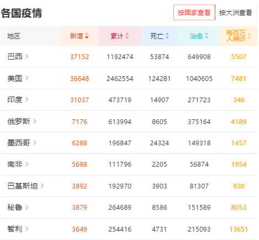Select US deaths value 124281
Viewport: 259px width, 240px height.
(160, 78)
